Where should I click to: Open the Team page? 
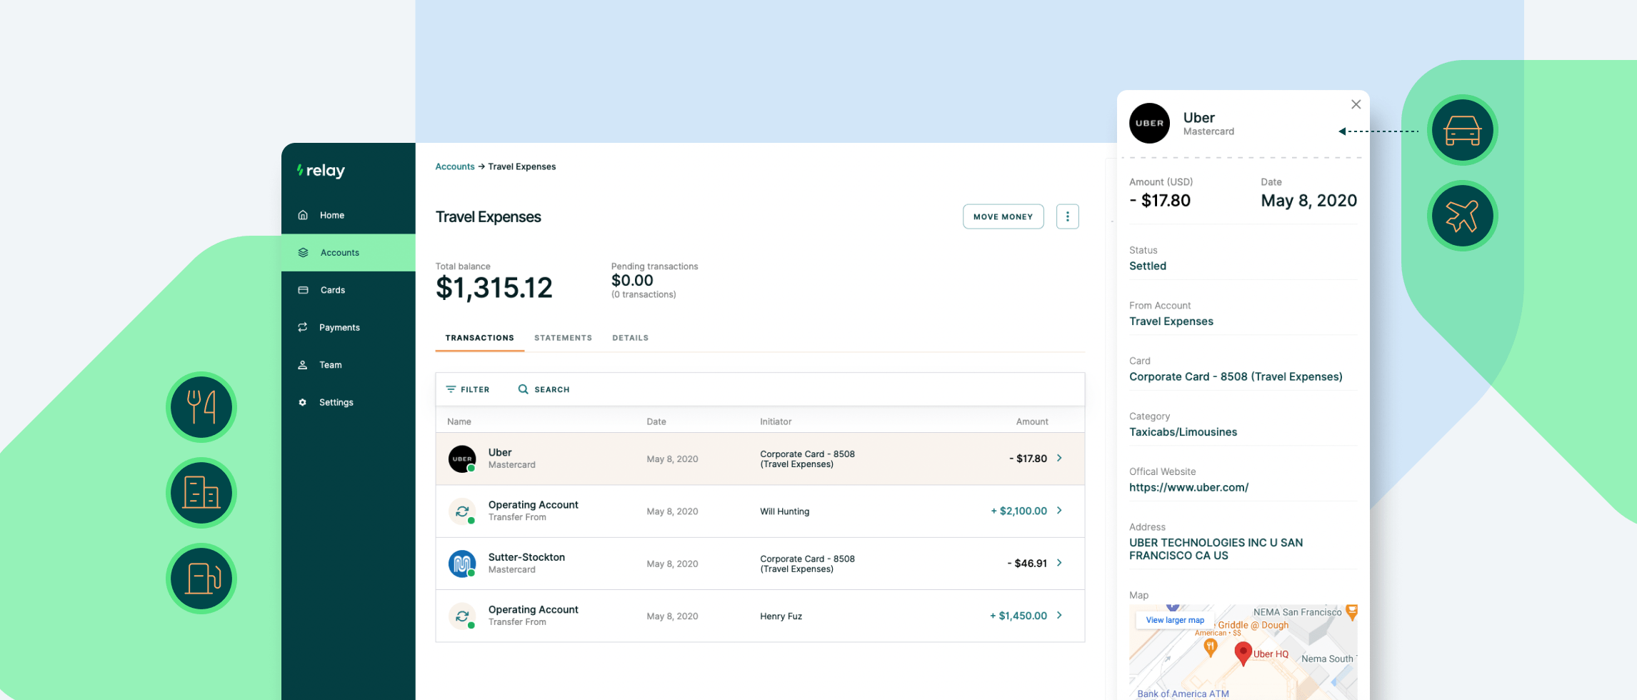tap(349, 365)
